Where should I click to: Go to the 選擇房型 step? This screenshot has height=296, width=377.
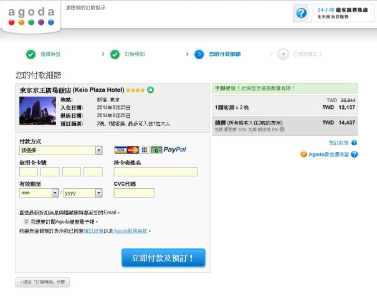tap(50, 54)
